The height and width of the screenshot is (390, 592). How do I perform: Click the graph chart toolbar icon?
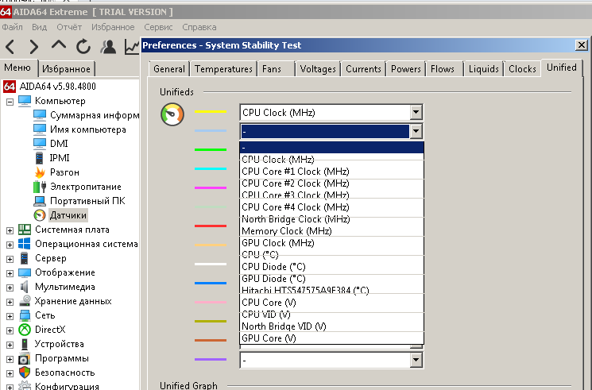(132, 47)
